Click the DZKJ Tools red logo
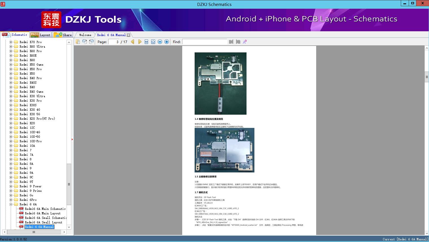429x242 pixels. pyautogui.click(x=51, y=20)
